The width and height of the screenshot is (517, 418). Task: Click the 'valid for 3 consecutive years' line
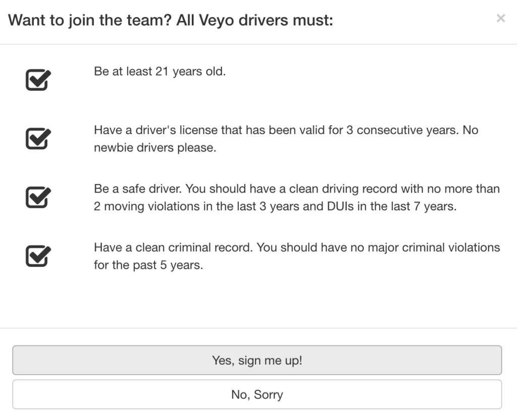(x=286, y=130)
